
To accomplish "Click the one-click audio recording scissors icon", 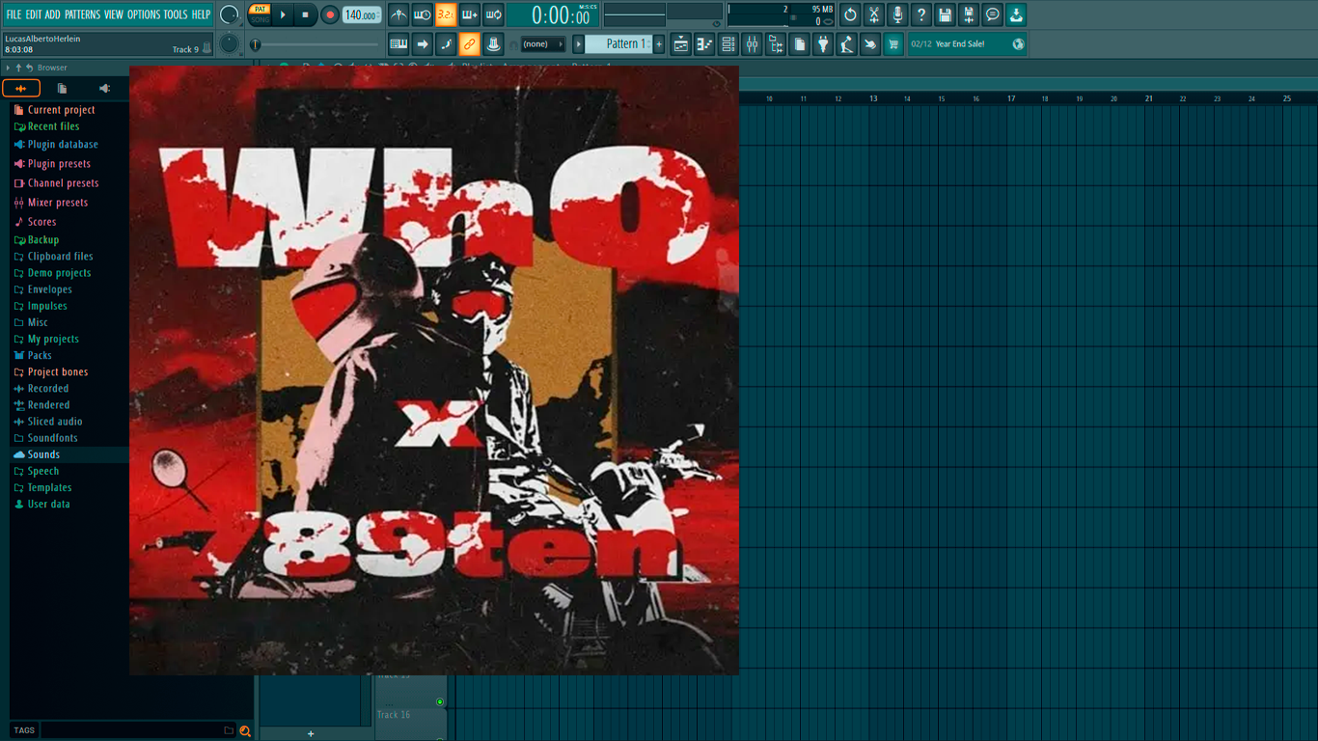I will pyautogui.click(x=873, y=14).
